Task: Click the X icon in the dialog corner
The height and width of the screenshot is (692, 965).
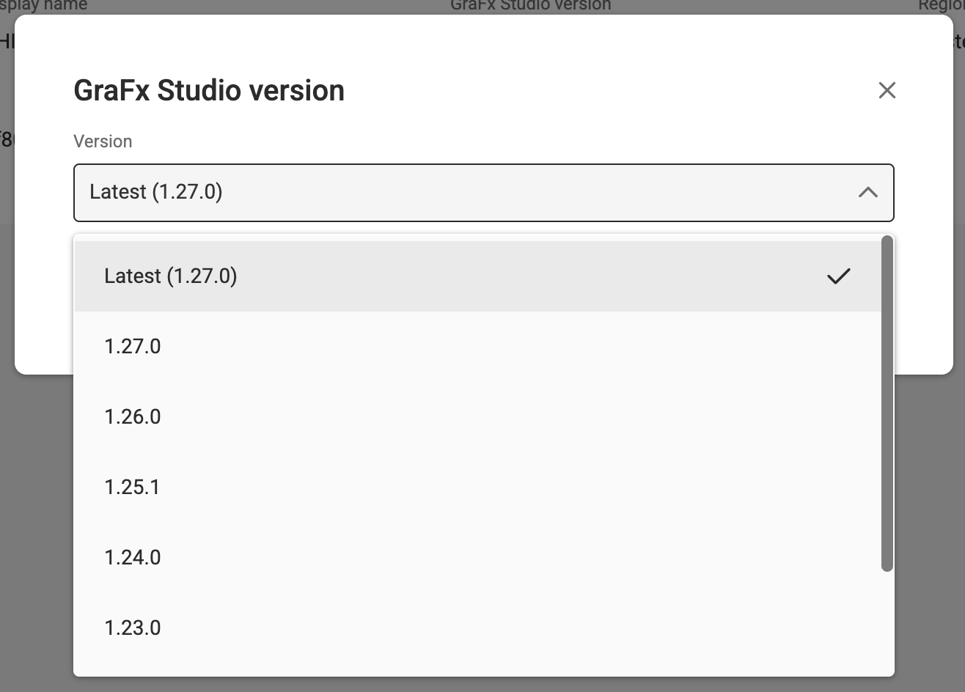Action: pyautogui.click(x=887, y=90)
